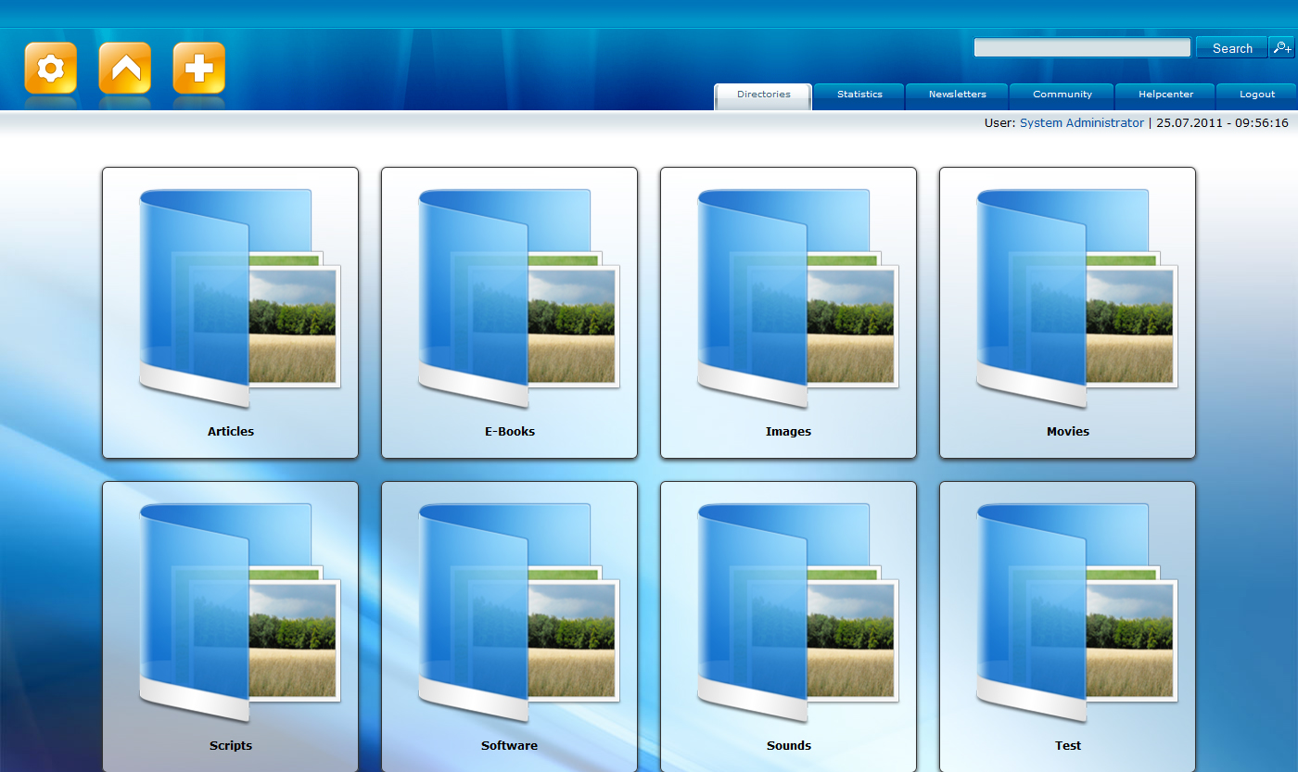This screenshot has height=772, width=1298.
Task: Click the Scripts label text
Action: coord(231,745)
